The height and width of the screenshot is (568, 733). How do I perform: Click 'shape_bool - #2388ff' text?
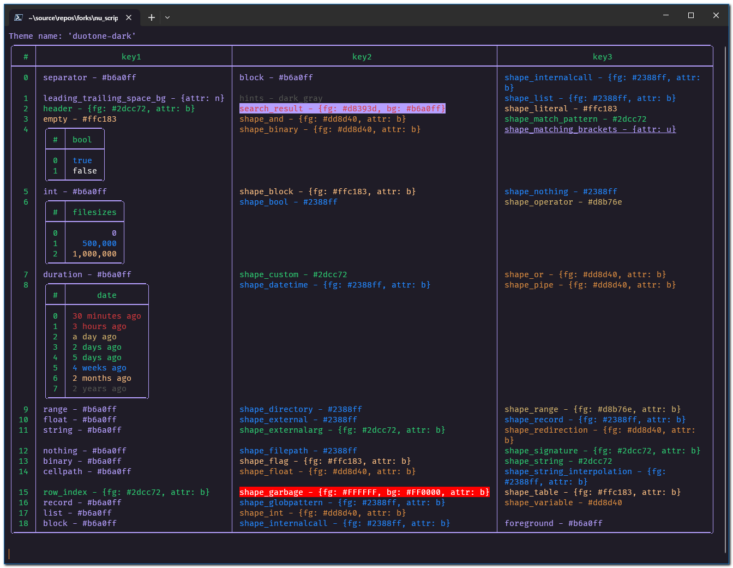[x=289, y=202]
